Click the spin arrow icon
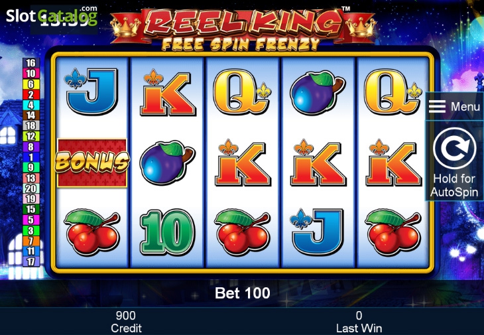484x335 pixels. (x=454, y=148)
